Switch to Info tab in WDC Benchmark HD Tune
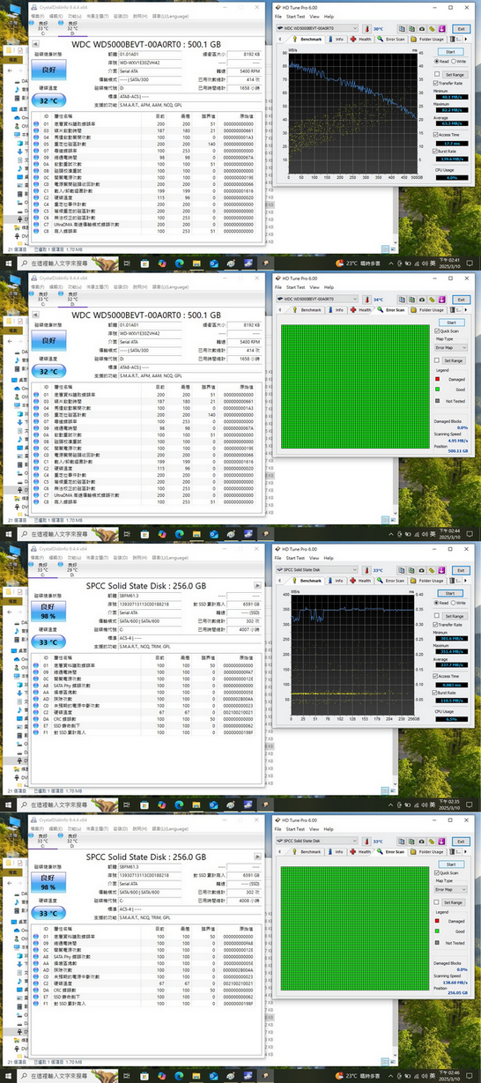 click(336, 39)
